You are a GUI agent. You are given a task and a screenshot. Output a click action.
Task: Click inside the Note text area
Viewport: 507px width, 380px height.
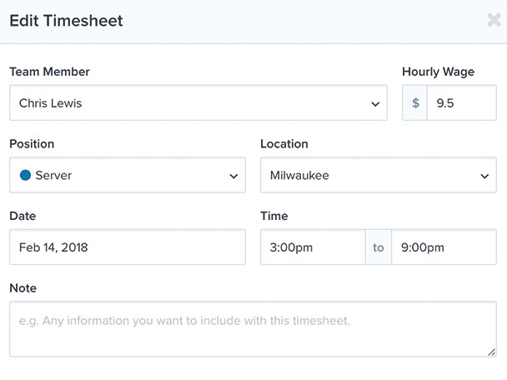pos(253,329)
